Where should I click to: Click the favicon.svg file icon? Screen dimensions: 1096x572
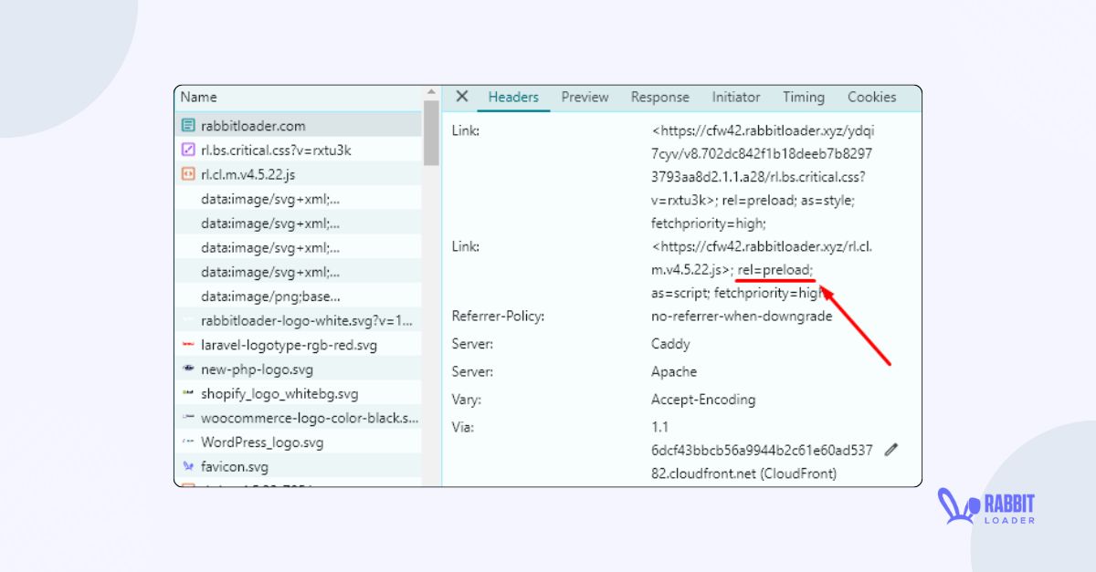coord(188,467)
